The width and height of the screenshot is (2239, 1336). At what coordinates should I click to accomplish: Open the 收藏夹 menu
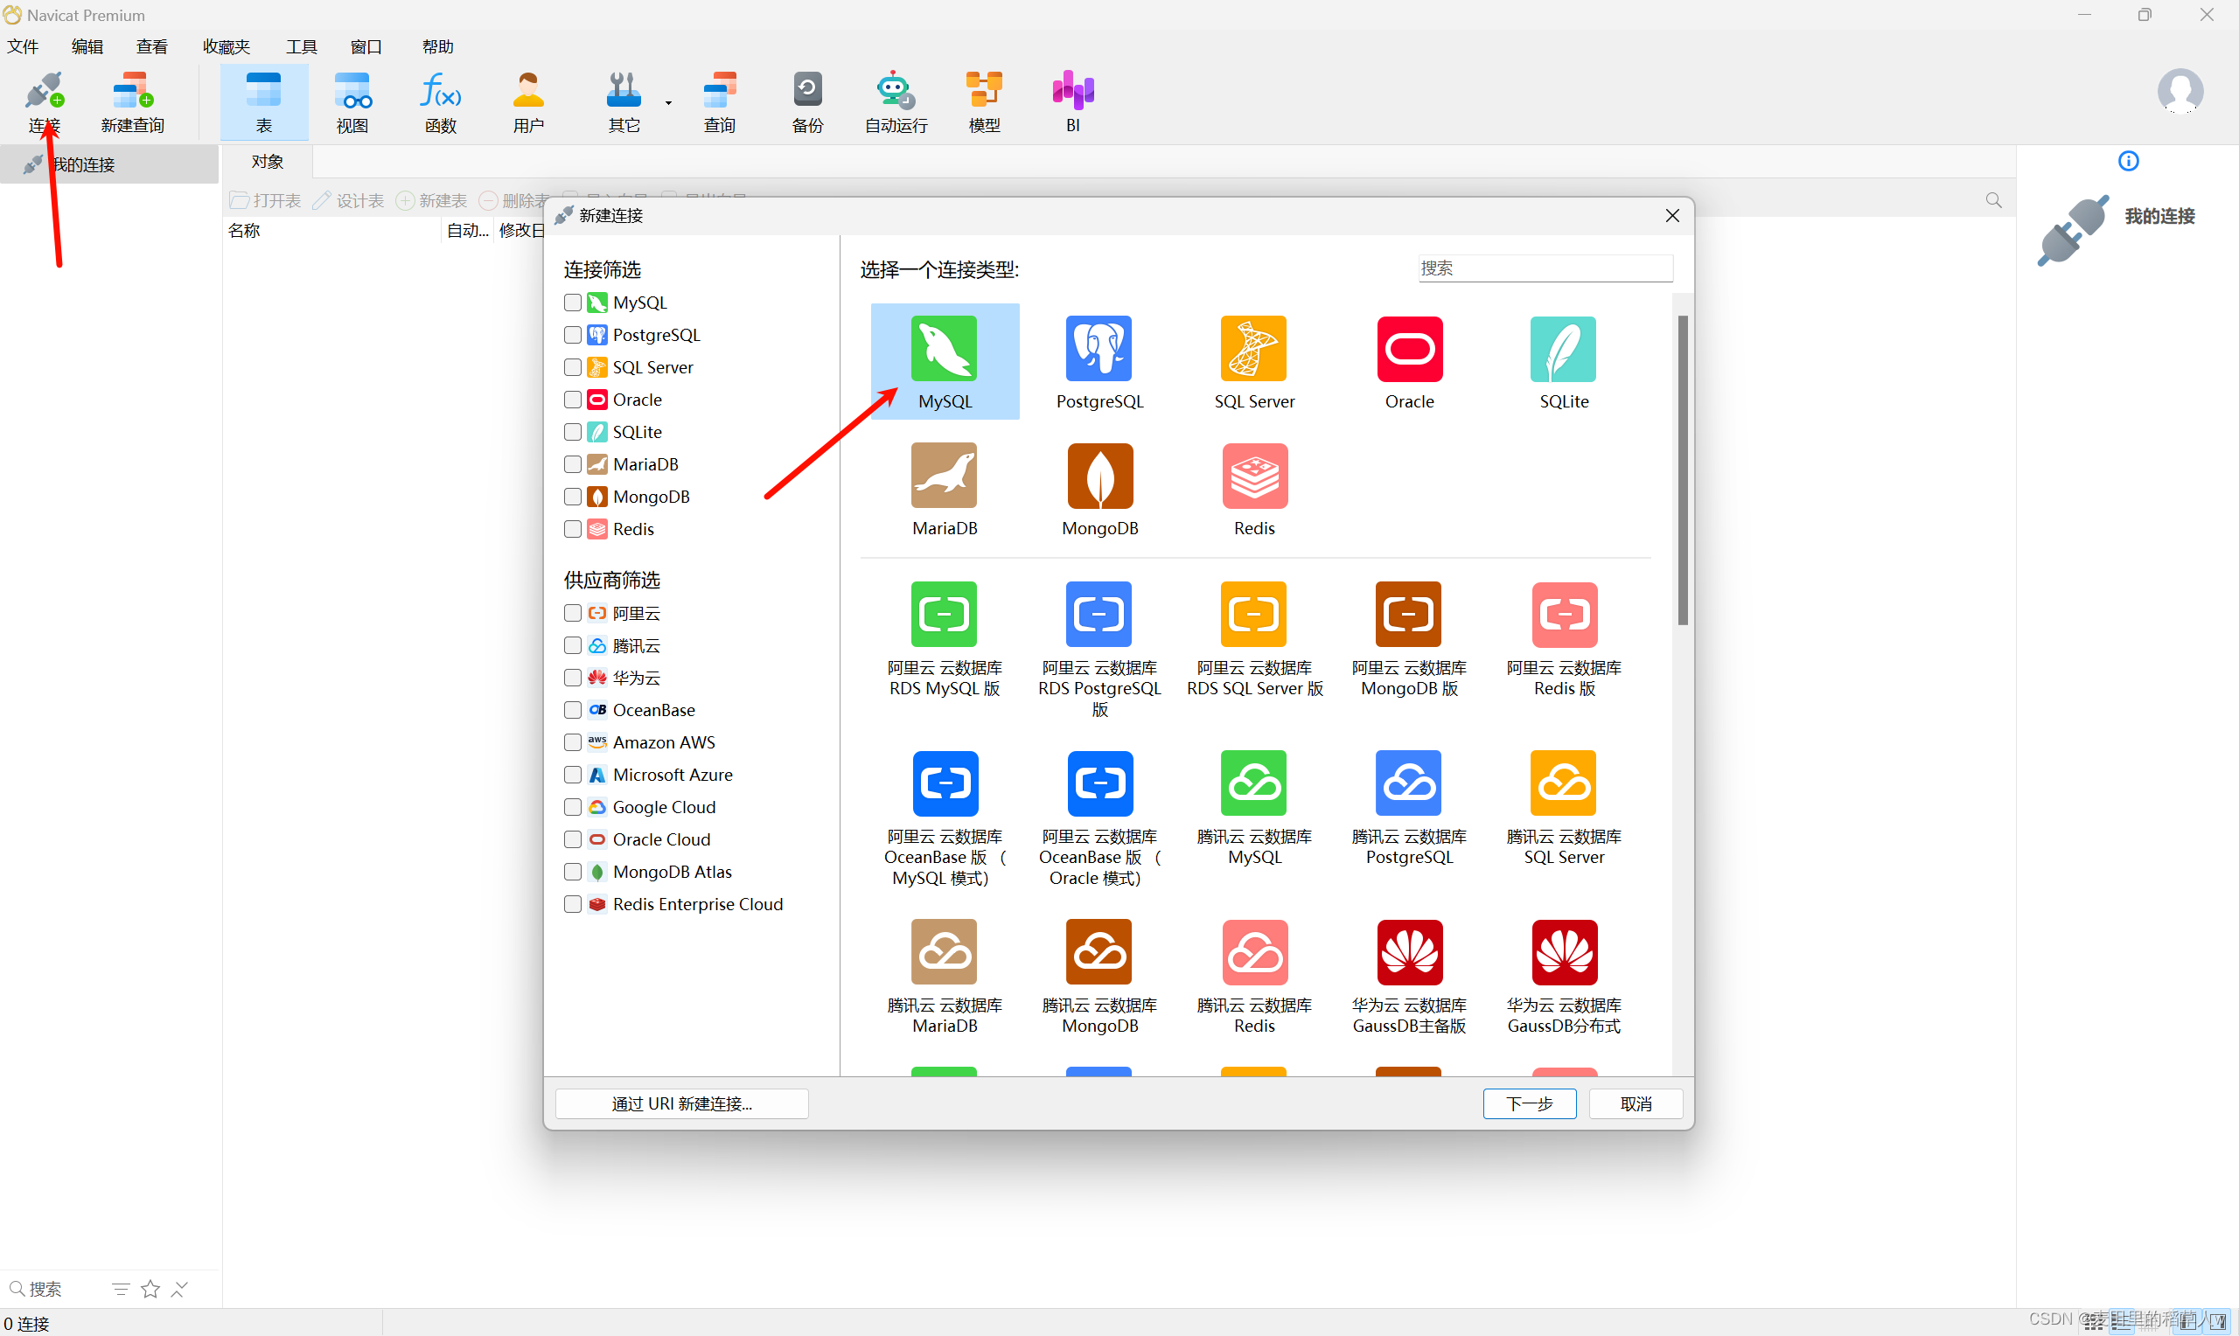[226, 47]
